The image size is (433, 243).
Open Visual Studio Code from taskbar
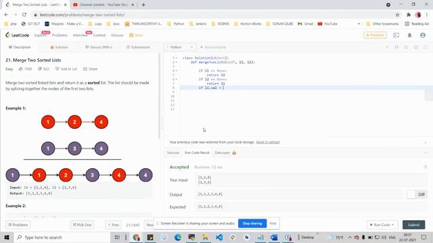tap(219, 237)
